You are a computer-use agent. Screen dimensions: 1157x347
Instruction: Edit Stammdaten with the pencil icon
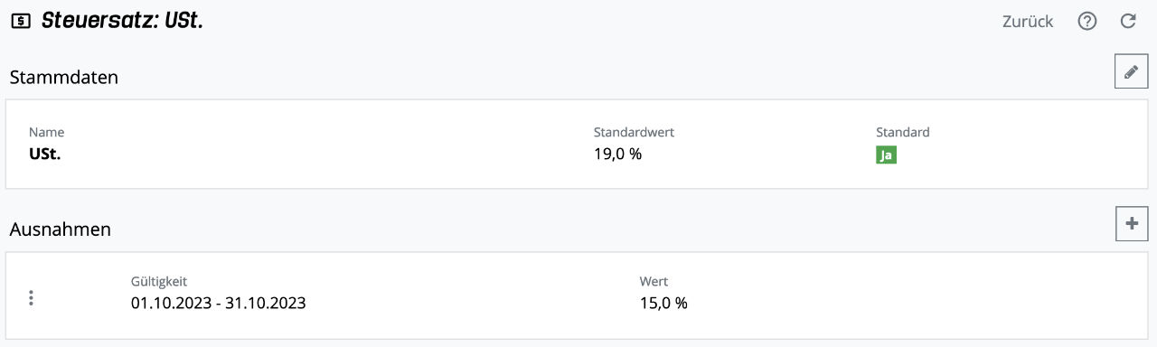coord(1131,72)
